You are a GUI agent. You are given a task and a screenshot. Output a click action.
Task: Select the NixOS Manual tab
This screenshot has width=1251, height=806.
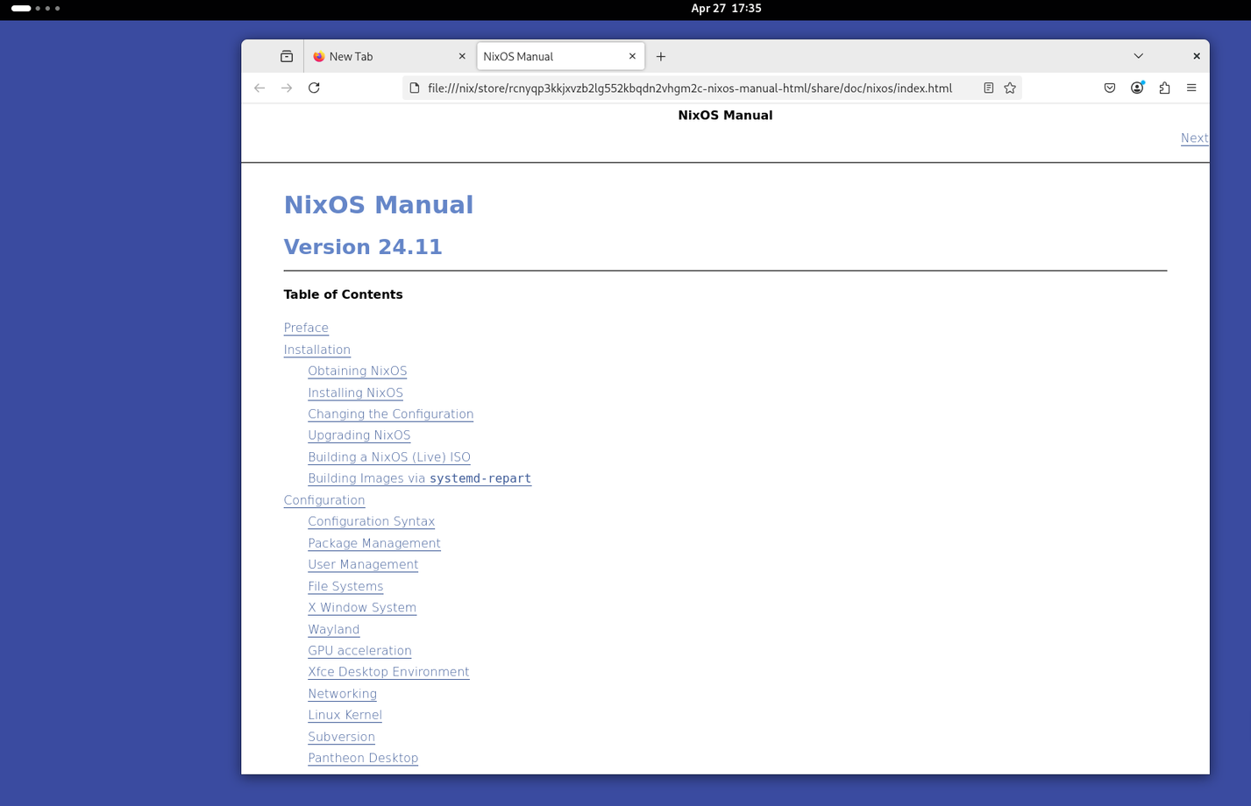pos(552,56)
